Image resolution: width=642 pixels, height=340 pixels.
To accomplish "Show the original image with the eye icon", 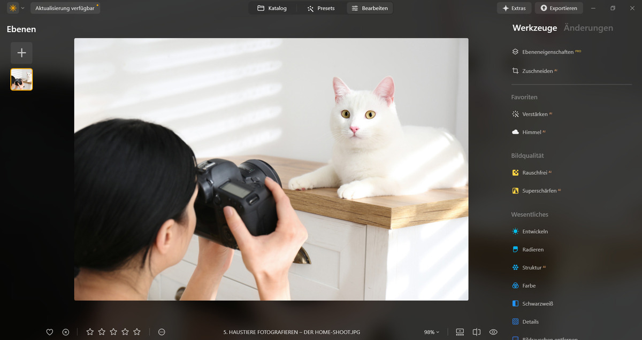I will click(493, 332).
